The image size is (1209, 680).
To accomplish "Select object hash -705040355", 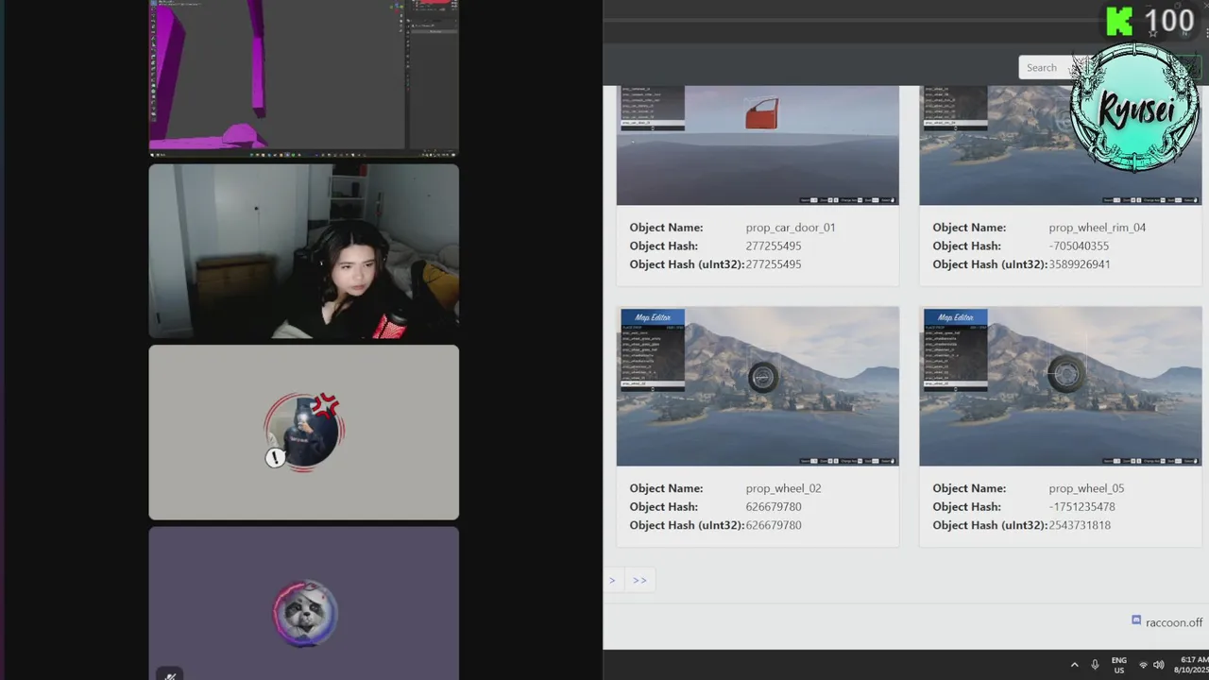I will click(x=1079, y=246).
